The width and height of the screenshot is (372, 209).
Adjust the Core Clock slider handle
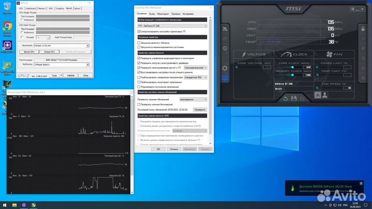pyautogui.click(x=292, y=67)
